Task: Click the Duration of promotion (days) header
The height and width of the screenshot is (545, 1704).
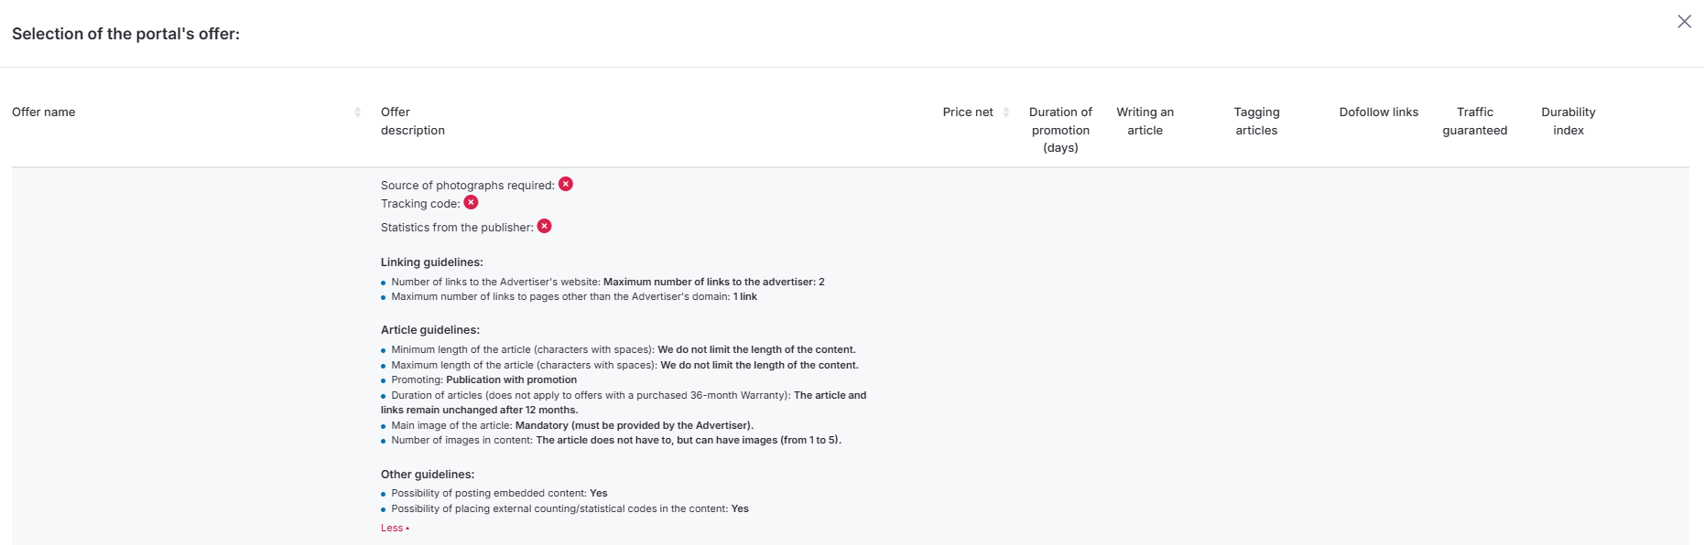Action: pos(1060,130)
